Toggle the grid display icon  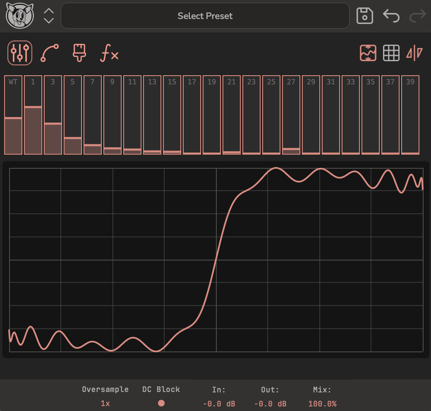391,53
